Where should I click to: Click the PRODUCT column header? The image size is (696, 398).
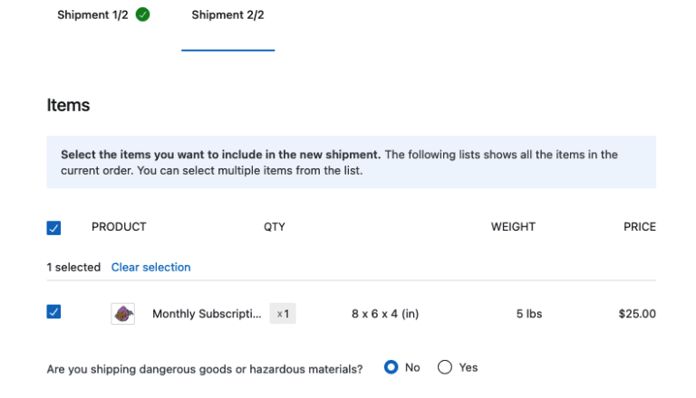tap(119, 227)
